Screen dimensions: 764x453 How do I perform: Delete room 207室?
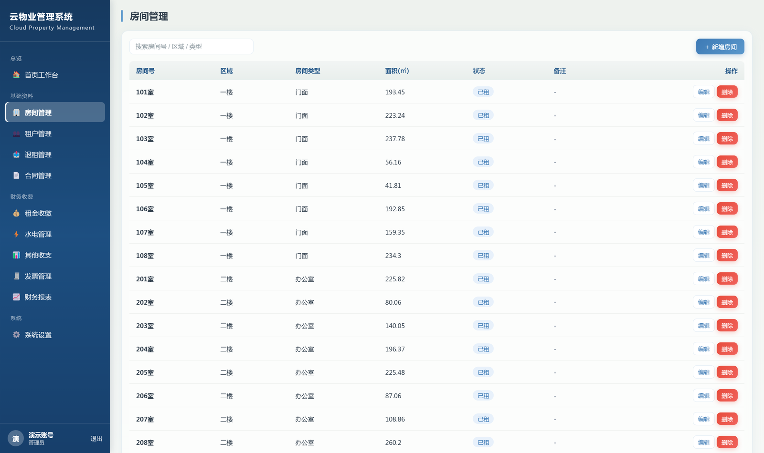click(x=727, y=419)
